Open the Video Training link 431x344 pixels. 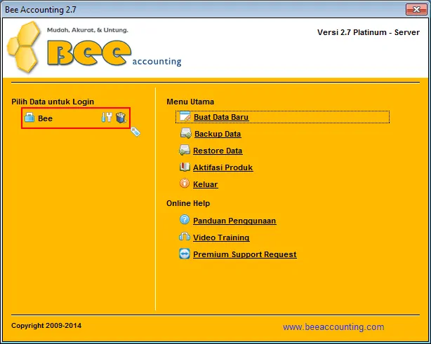coord(221,238)
